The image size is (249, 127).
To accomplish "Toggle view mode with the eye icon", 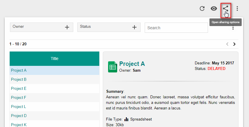I will pos(214,8).
